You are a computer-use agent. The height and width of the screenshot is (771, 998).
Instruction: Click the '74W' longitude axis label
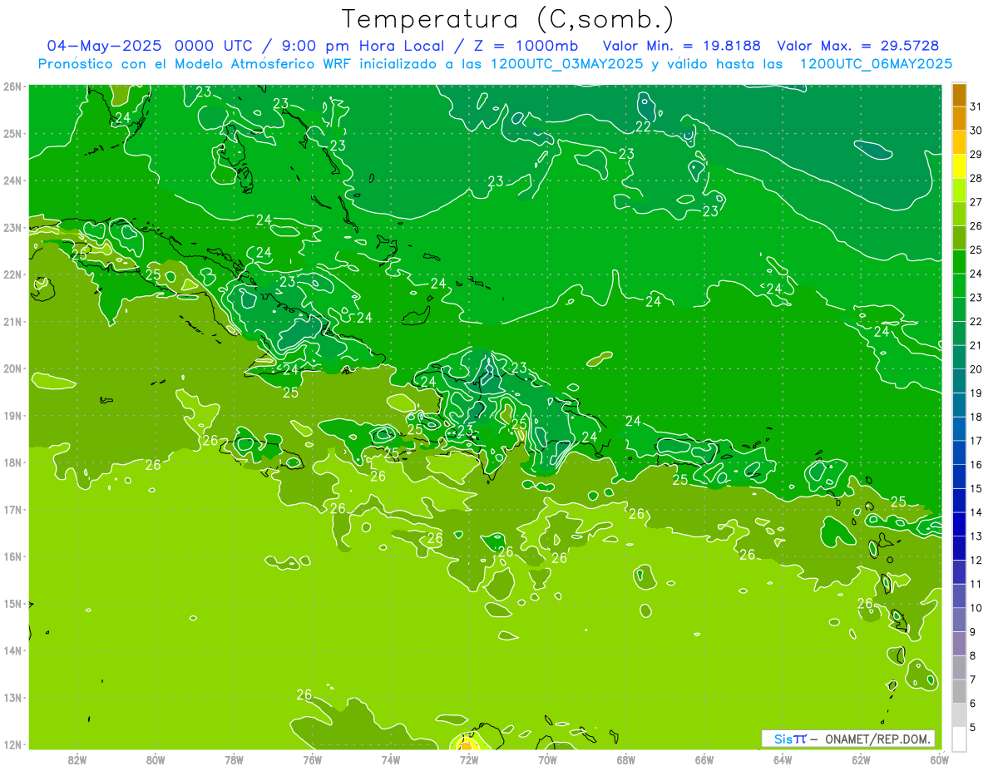pos(391,759)
